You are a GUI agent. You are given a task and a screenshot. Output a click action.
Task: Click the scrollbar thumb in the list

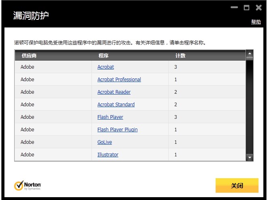(250, 58)
